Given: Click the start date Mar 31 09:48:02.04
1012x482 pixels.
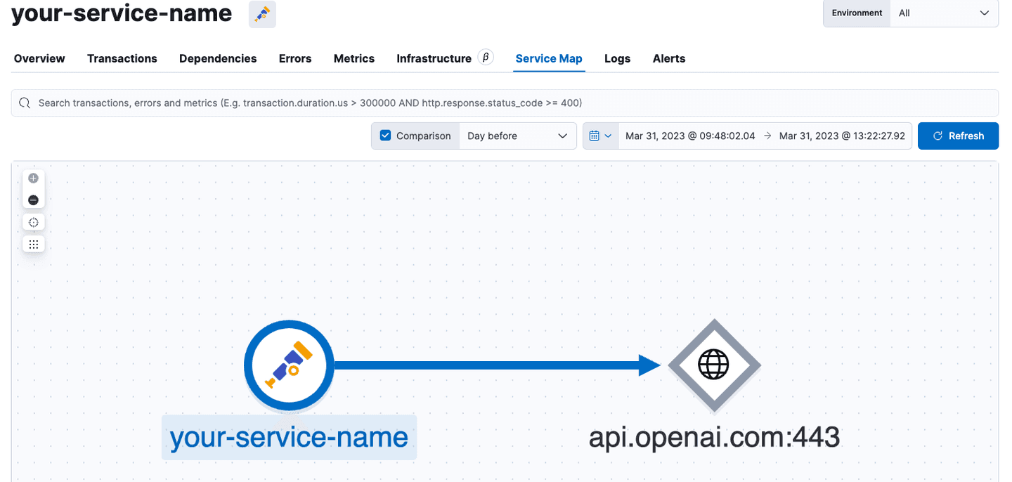Looking at the screenshot, I should click(689, 136).
